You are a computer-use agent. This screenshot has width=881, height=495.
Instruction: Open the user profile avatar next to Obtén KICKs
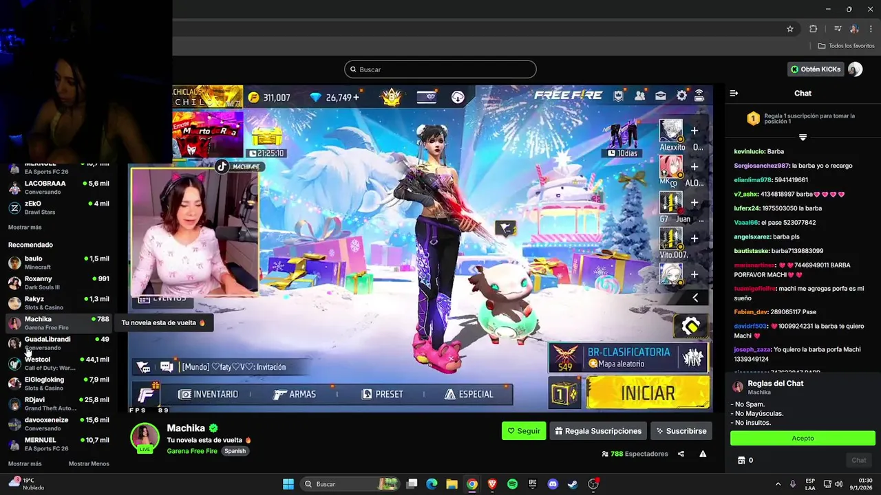point(855,69)
